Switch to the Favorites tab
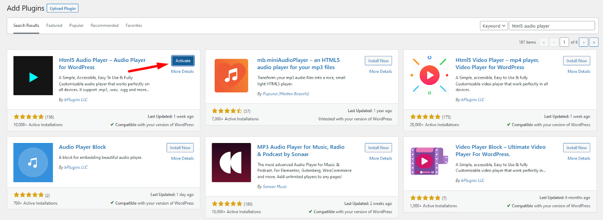The width and height of the screenshot is (603, 220). tap(134, 26)
